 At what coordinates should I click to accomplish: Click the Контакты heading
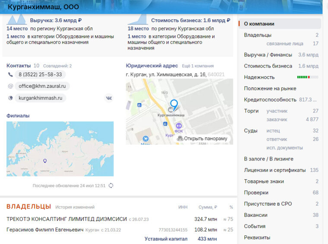coord(19,66)
